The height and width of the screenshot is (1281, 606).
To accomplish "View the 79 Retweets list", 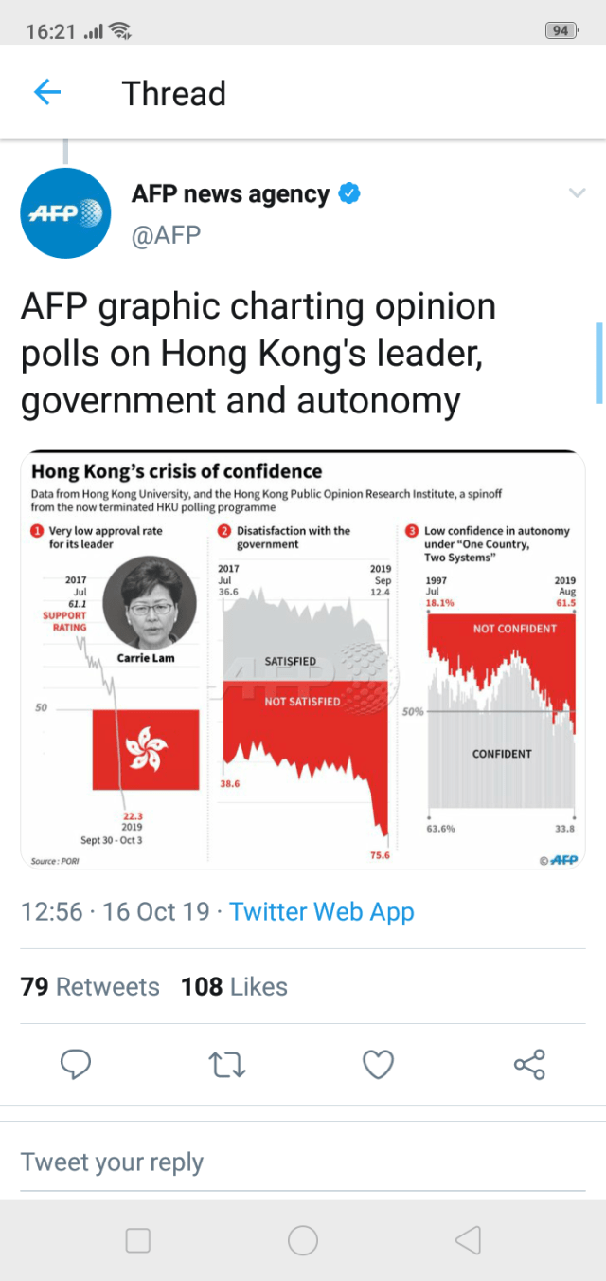I will click(x=90, y=987).
